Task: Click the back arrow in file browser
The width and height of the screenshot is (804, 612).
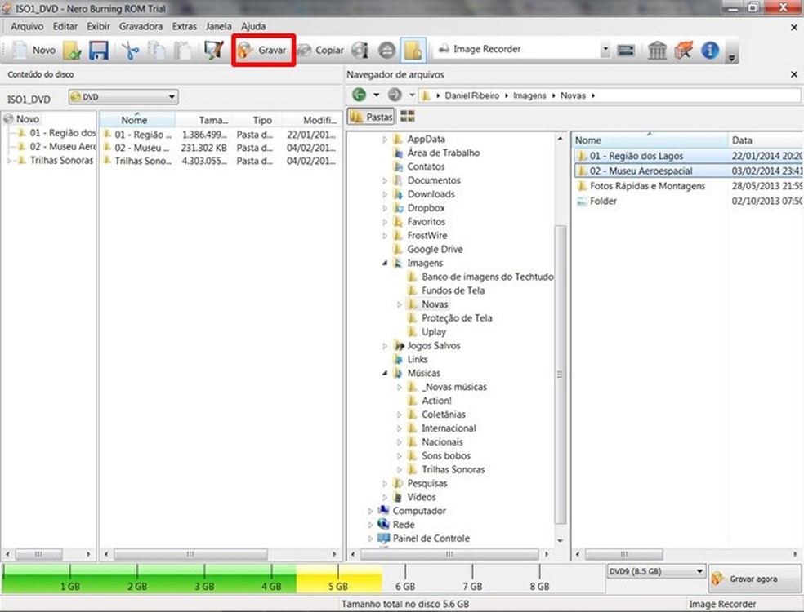Action: [x=360, y=95]
